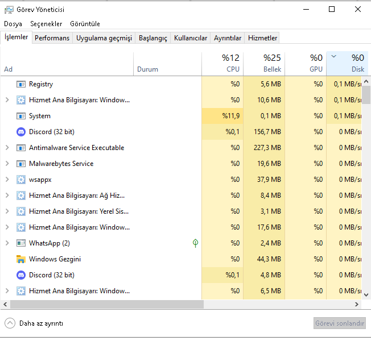The height and width of the screenshot is (341, 371).
Task: Click the 44,3 MB memory value
Action: (x=269, y=259)
